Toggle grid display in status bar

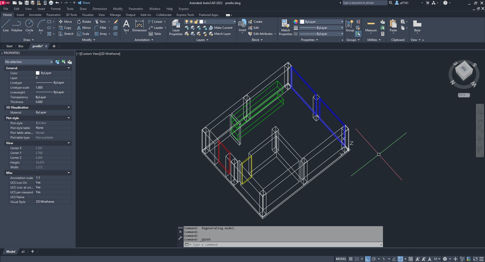351,259
